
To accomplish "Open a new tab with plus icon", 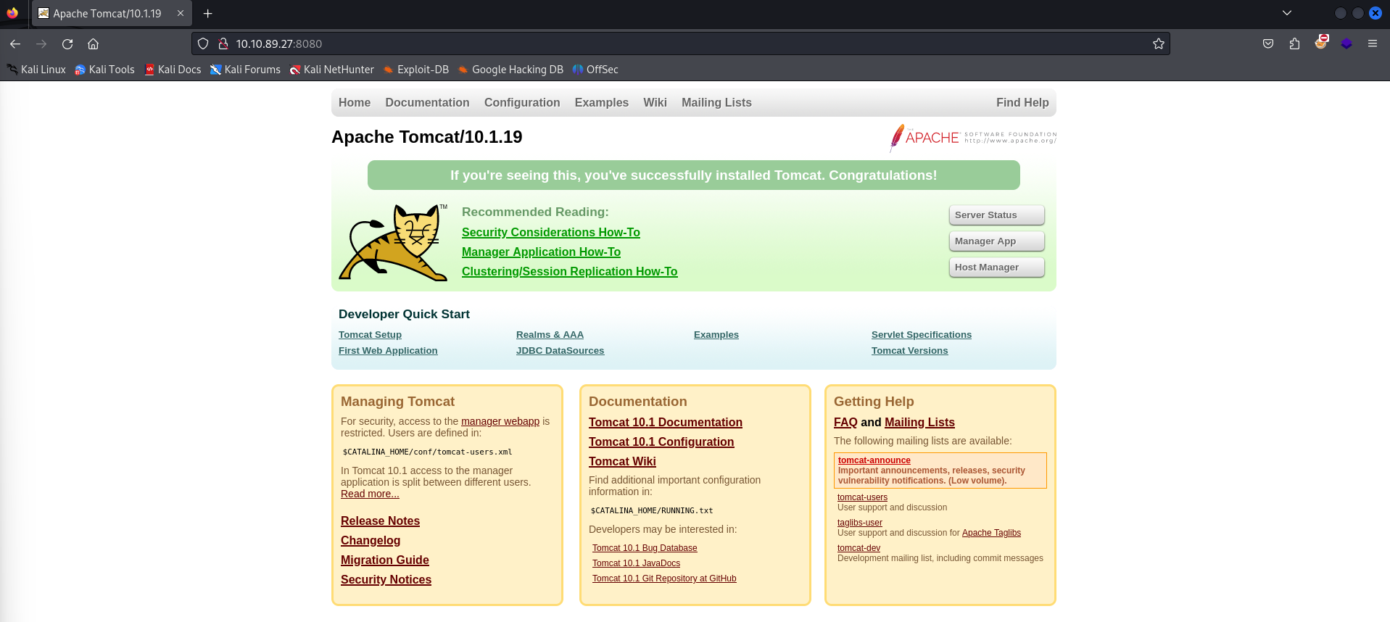I will tap(208, 14).
